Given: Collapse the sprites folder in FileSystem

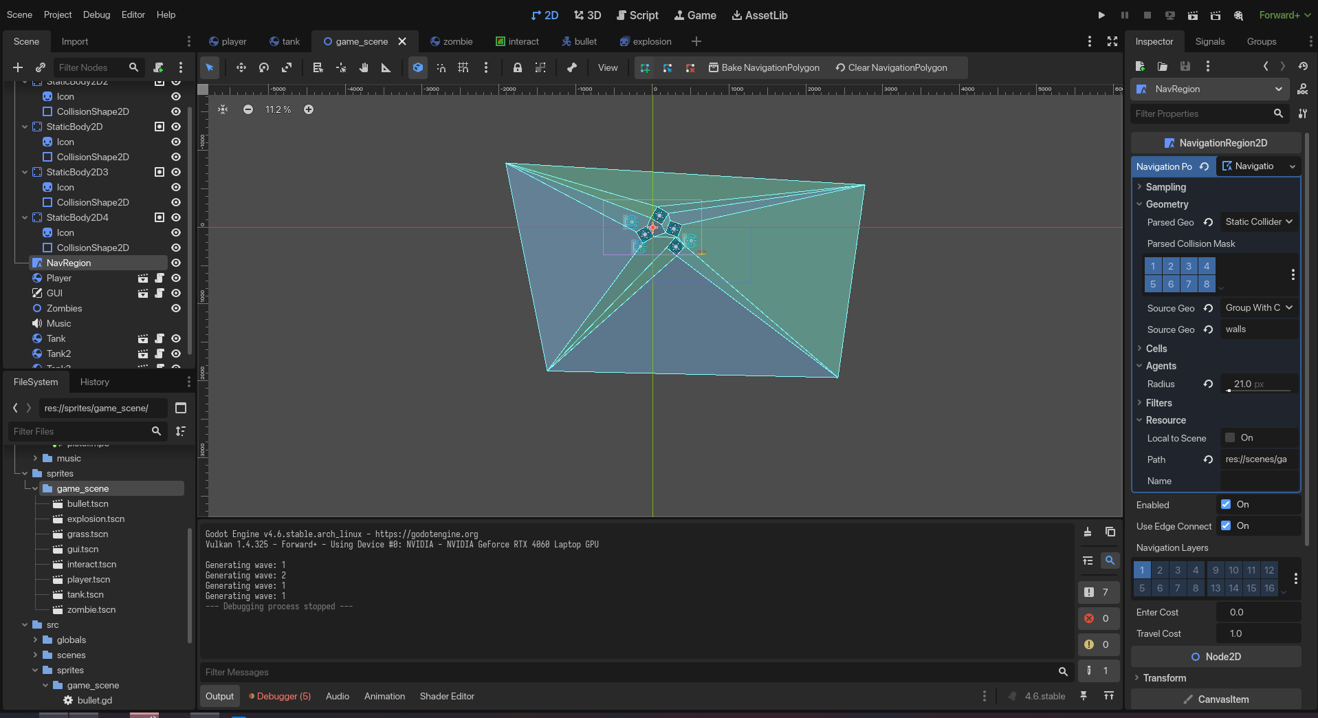Looking at the screenshot, I should pos(25,473).
